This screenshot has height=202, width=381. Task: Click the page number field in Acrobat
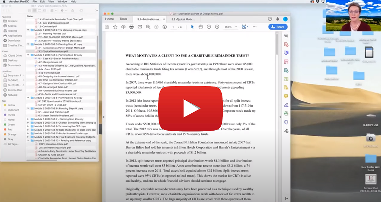coord(173,27)
